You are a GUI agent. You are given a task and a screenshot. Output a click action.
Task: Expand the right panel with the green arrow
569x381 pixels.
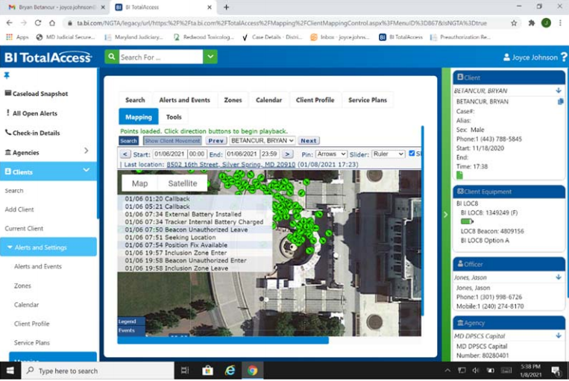point(446,213)
